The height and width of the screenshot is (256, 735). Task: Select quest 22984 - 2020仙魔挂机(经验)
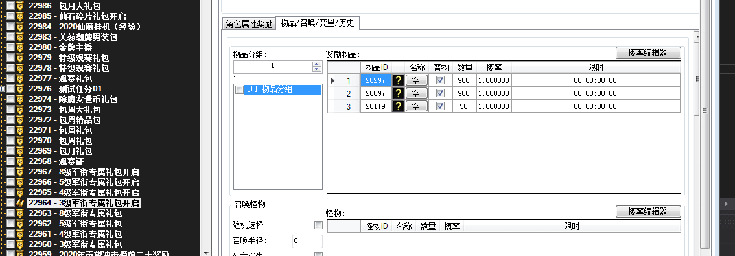(85, 27)
